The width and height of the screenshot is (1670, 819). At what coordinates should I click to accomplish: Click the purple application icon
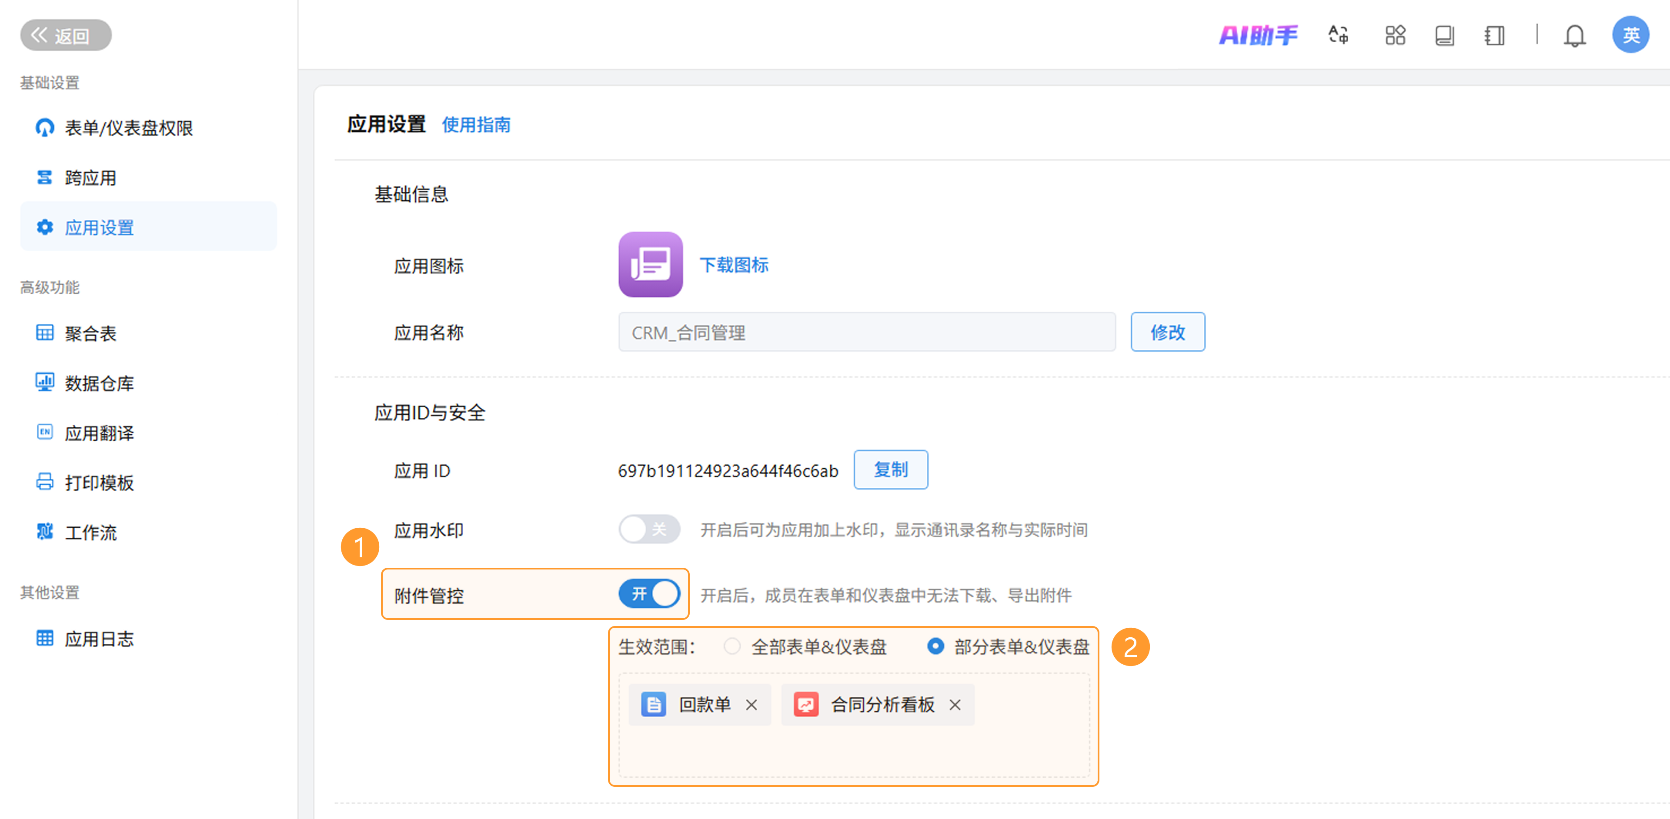pos(650,264)
